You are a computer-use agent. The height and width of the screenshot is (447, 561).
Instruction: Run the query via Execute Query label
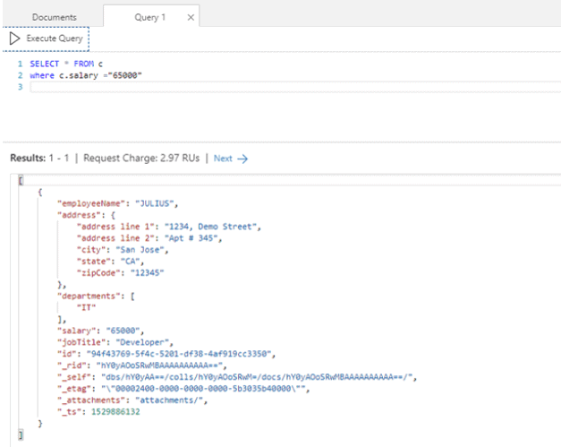coord(55,39)
